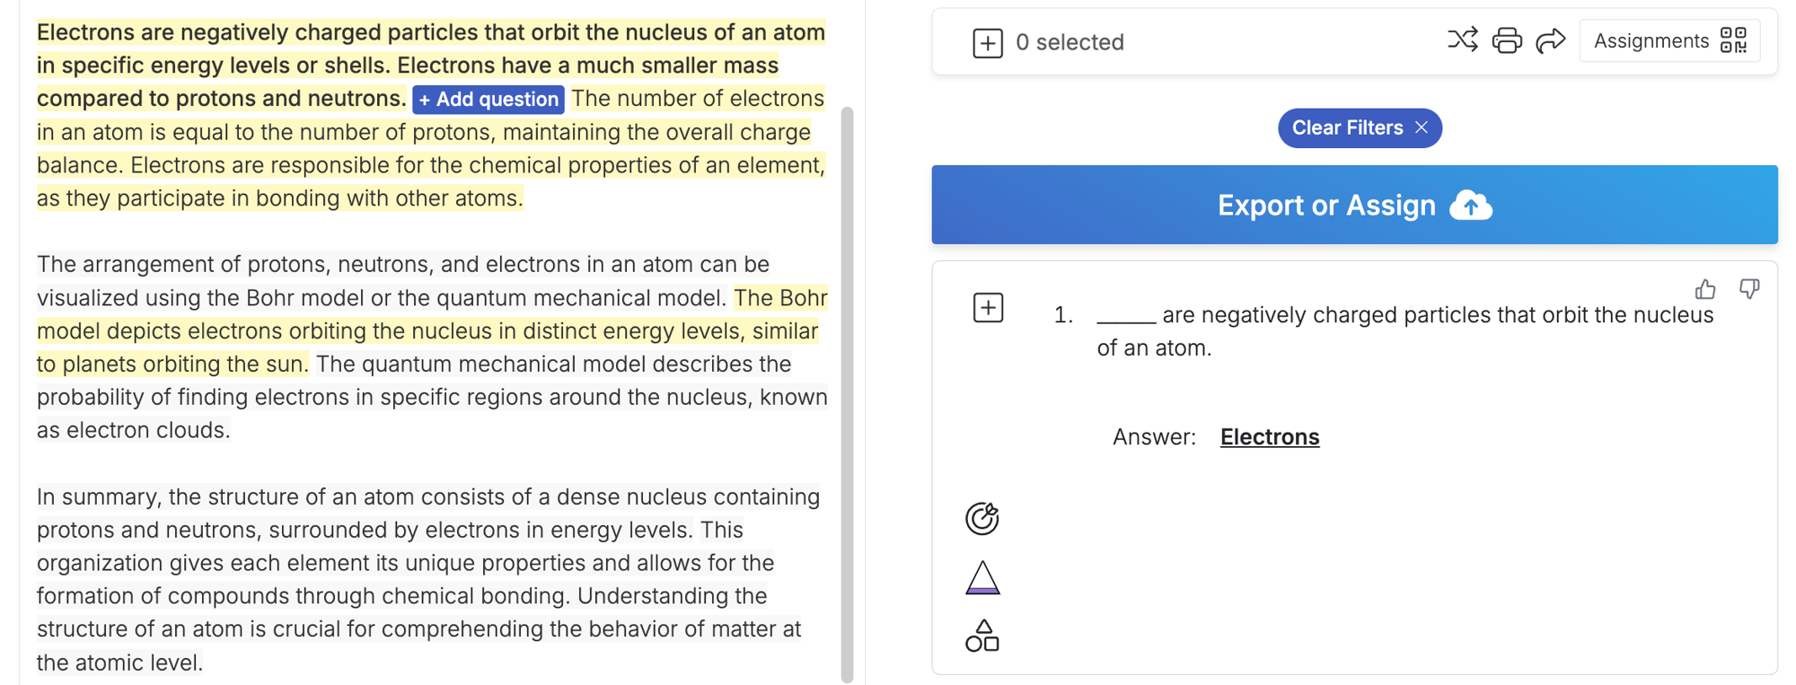Click the triangle icon under question 1
This screenshot has width=1796, height=685.
982,578
